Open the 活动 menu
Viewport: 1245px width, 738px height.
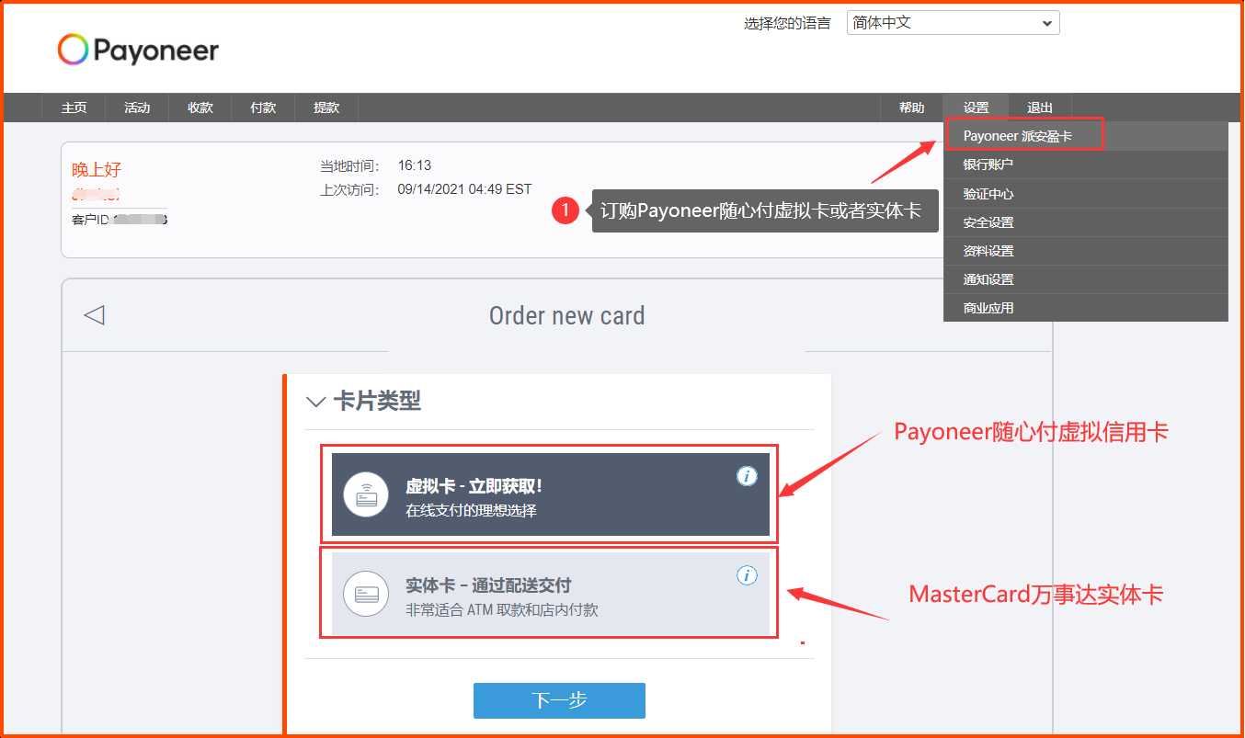pyautogui.click(x=137, y=108)
